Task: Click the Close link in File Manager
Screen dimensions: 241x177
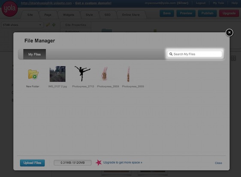Action: pos(218,163)
